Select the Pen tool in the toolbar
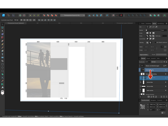168x126 pixels. point(2,41)
